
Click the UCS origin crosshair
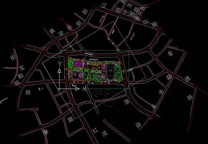[59, 89]
